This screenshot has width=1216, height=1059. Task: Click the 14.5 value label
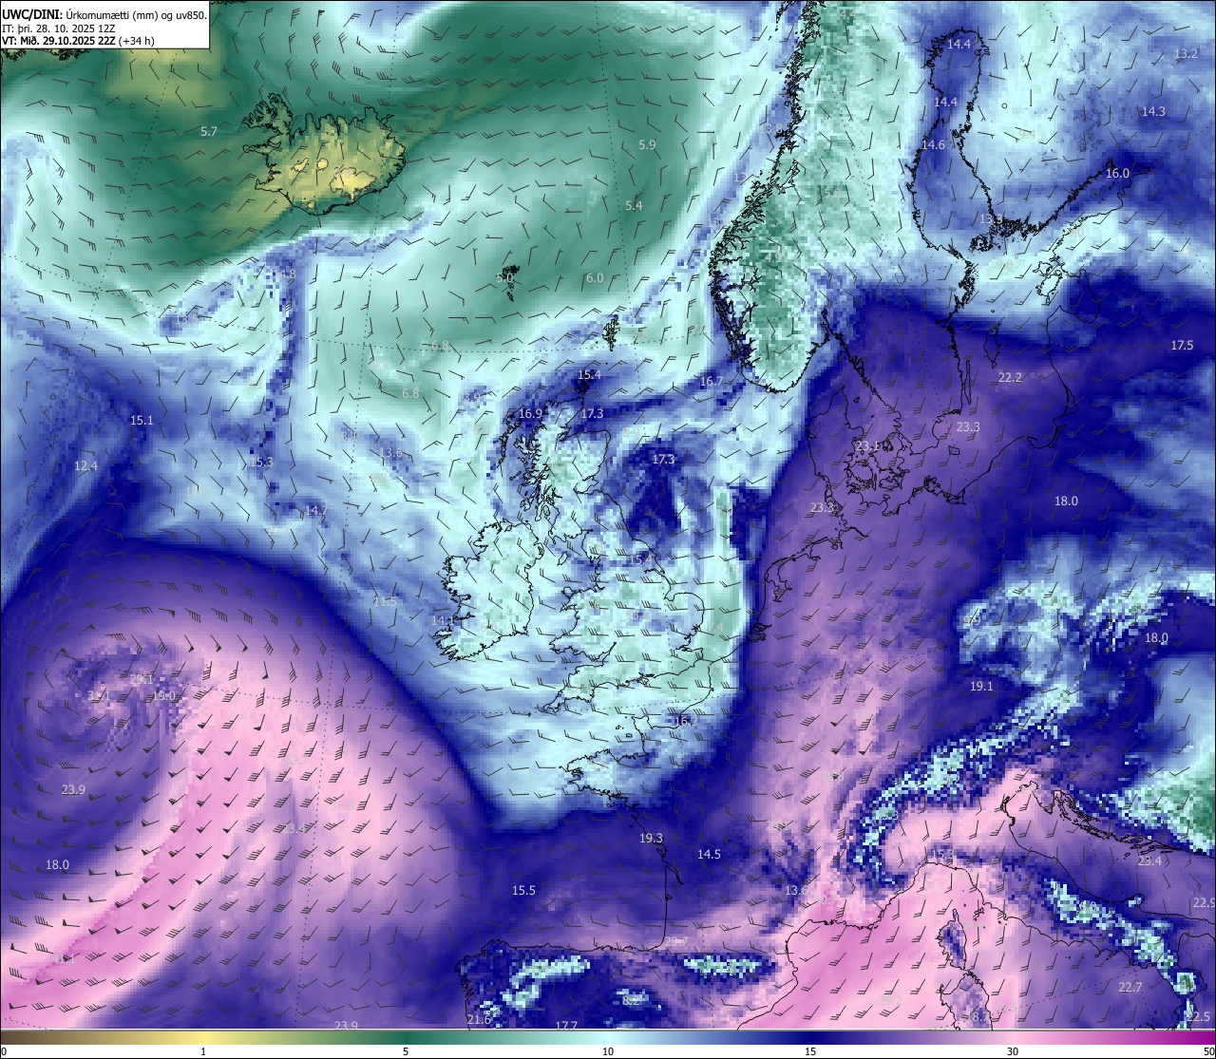[709, 855]
